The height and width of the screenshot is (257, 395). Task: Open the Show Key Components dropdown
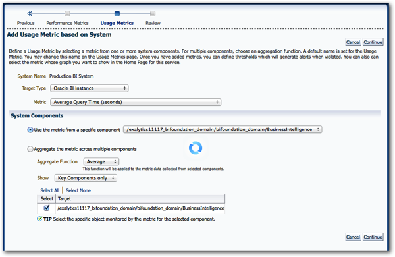[x=86, y=178]
